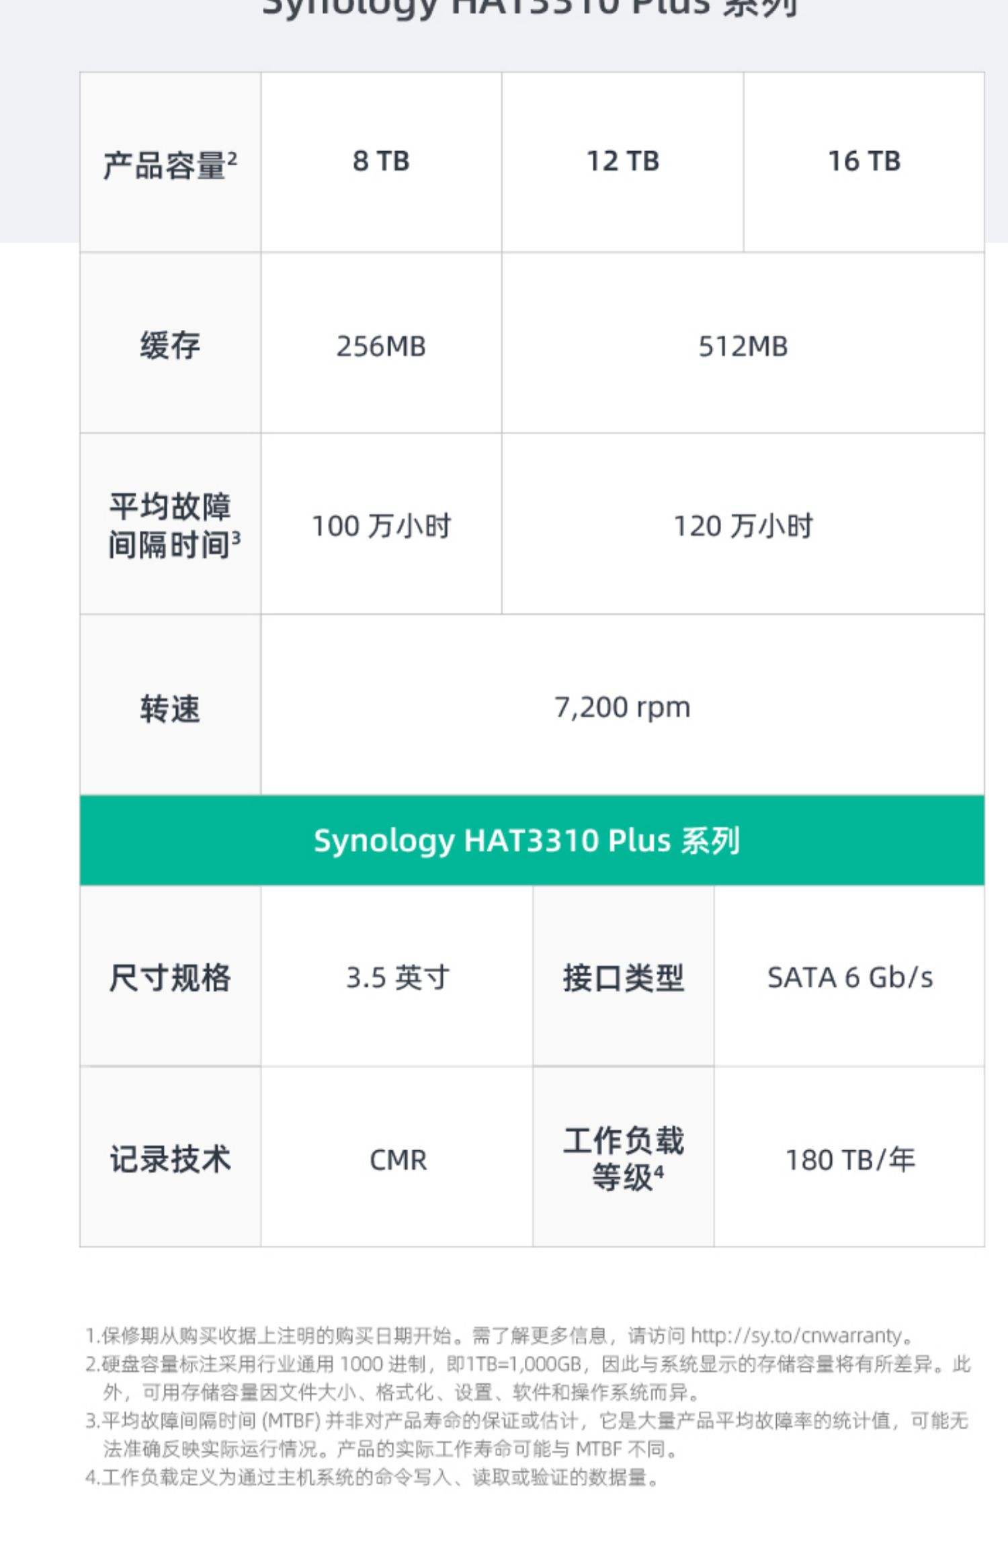
Task: Click the 180 TB/年 workload value
Action: pyautogui.click(x=850, y=1160)
